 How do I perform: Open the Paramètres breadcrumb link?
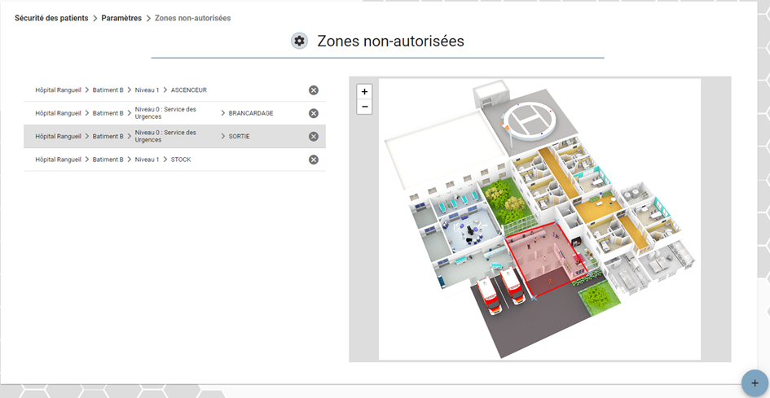coord(121,18)
